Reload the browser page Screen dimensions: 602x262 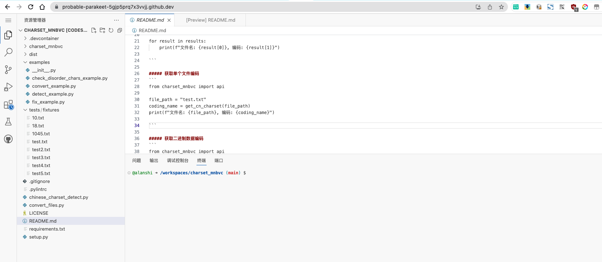click(x=31, y=7)
